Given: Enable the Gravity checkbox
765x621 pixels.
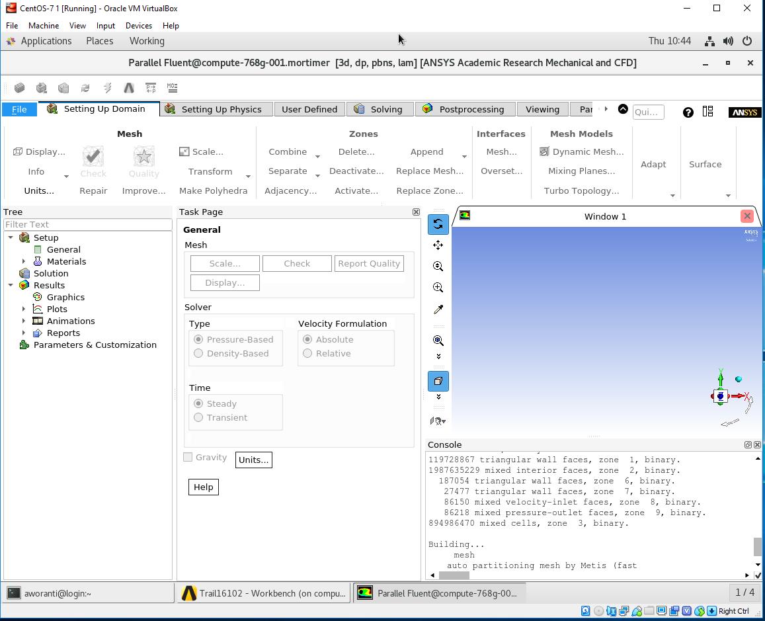Looking at the screenshot, I should (187, 457).
